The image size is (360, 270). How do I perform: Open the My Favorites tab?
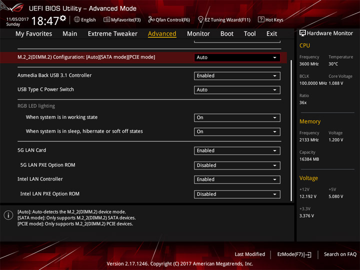click(x=34, y=34)
